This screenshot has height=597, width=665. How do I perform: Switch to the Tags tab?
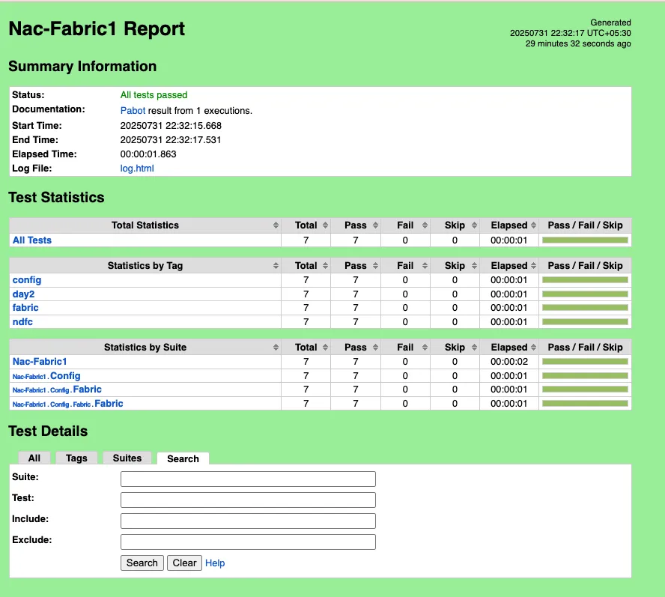click(x=76, y=458)
